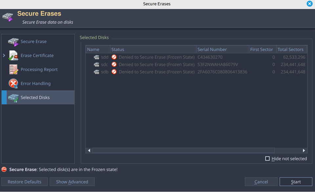Image resolution: width=315 pixels, height=192 pixels.
Task: Click the sdd disk drive icon
Action: point(96,57)
